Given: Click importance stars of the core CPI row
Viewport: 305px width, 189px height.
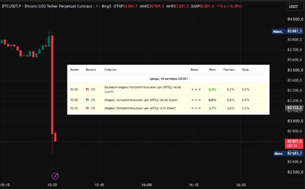Looking at the screenshot, I should click(196, 89).
